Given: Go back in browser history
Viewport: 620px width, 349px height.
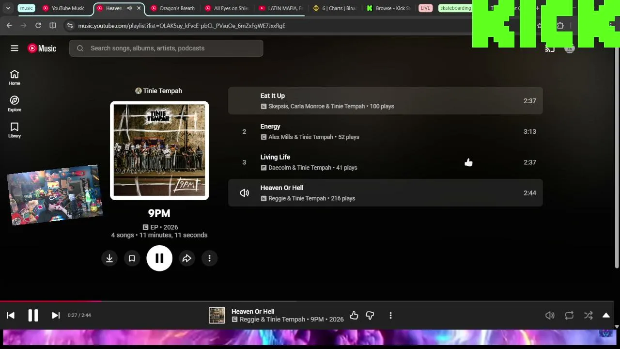Looking at the screenshot, I should (x=9, y=26).
